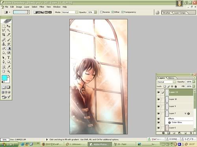The height and width of the screenshot is (147, 197).
Task: Collapse Layer 7 effects triangle
Action: tap(186, 113)
